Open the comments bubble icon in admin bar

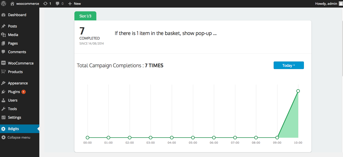coord(58,4)
